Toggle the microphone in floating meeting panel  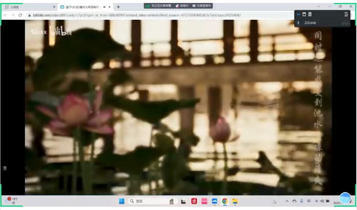coord(299,23)
